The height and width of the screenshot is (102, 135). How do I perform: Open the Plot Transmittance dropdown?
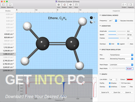click(121, 55)
